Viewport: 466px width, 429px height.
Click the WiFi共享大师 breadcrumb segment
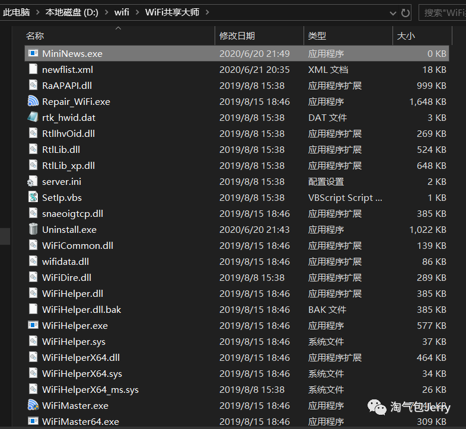point(172,12)
